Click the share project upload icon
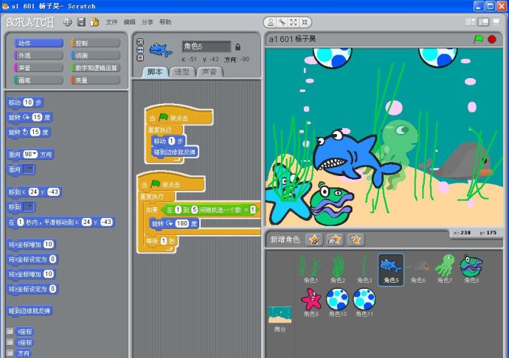The image size is (509, 358). click(x=94, y=22)
